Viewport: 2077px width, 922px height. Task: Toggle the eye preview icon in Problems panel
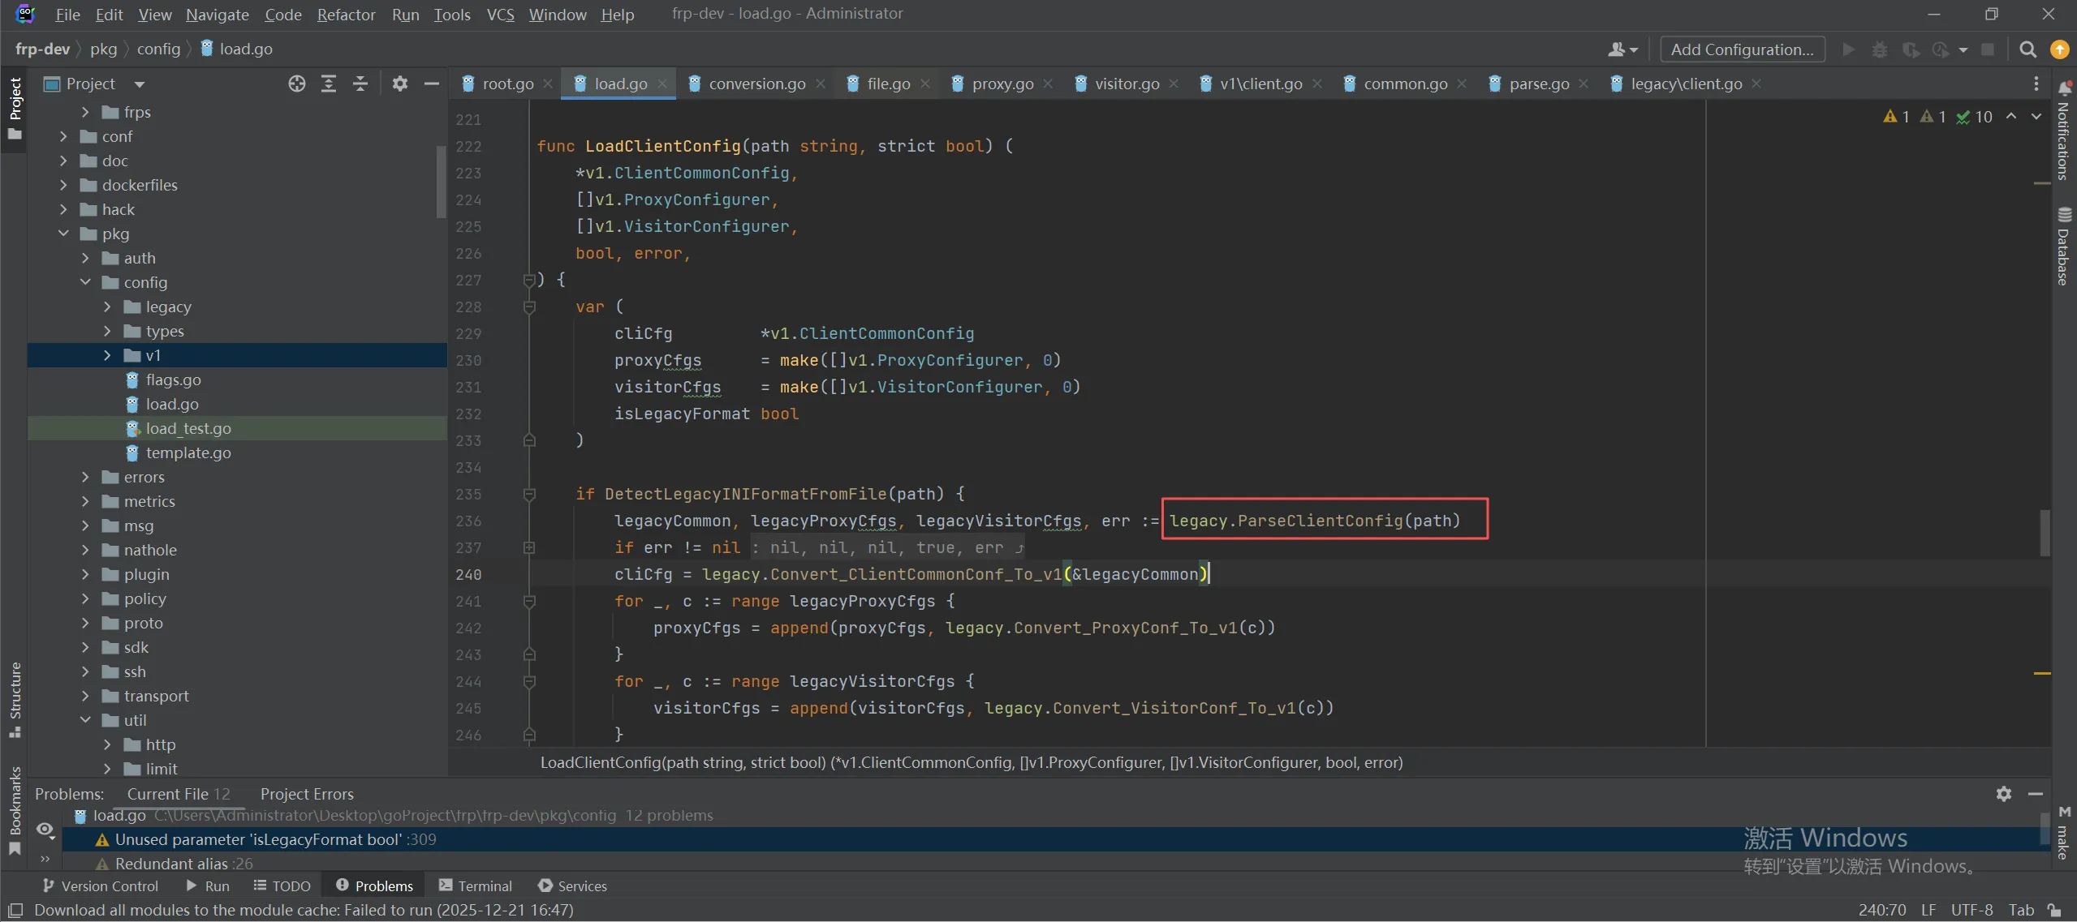point(45,830)
